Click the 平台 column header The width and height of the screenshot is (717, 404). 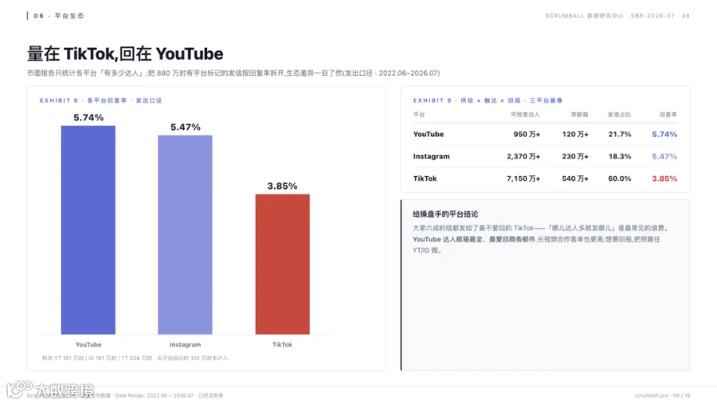click(x=419, y=115)
